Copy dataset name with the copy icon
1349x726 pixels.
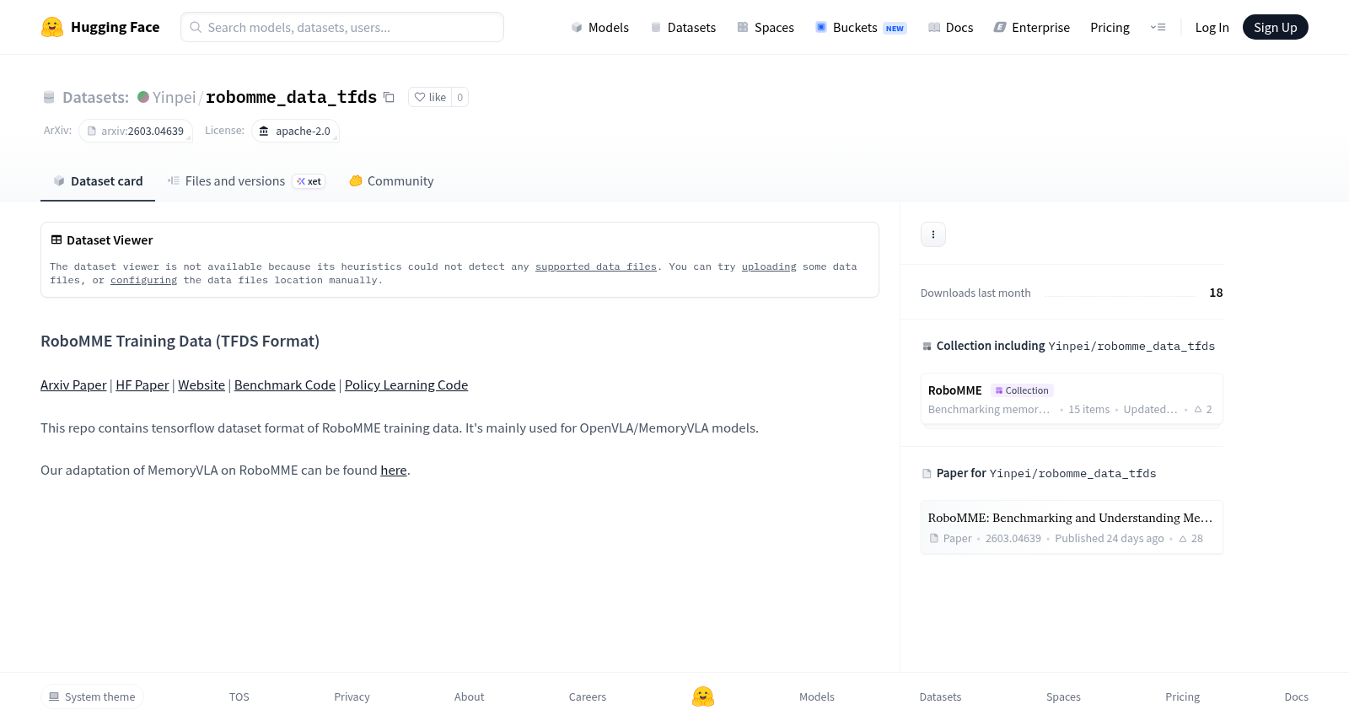389,97
